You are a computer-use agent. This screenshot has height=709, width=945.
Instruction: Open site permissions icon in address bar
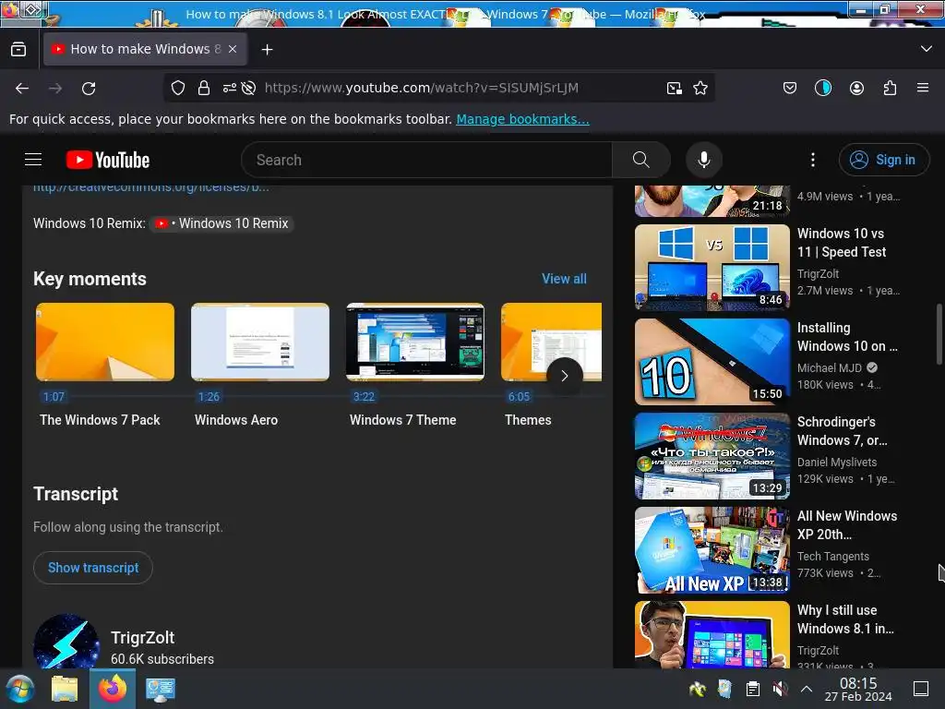229,88
